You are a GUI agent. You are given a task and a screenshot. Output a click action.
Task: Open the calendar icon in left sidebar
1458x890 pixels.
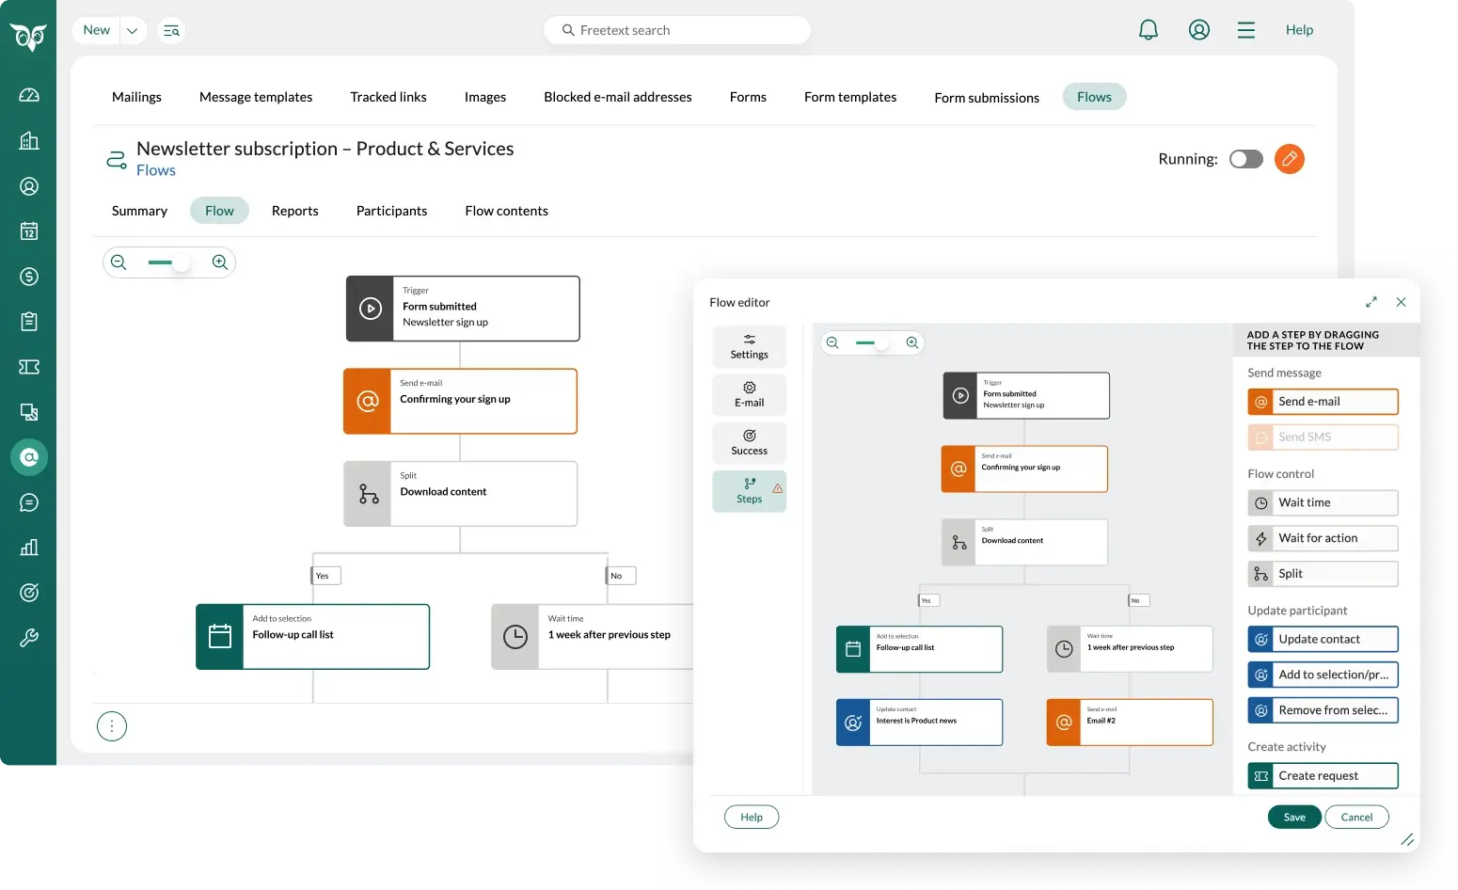tap(29, 231)
